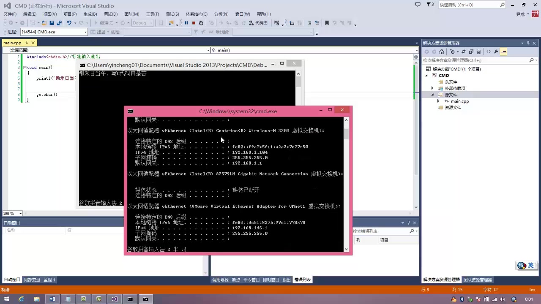The width and height of the screenshot is (541, 304).
Task: Toggle Solution Explorer auto-hide pin
Action: (x=528, y=43)
